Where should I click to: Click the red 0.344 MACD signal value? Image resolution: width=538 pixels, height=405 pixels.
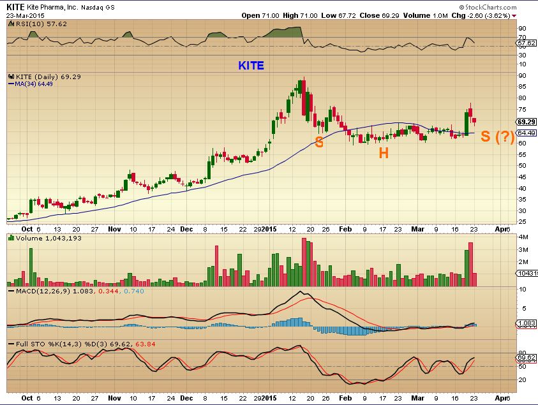[x=108, y=291]
